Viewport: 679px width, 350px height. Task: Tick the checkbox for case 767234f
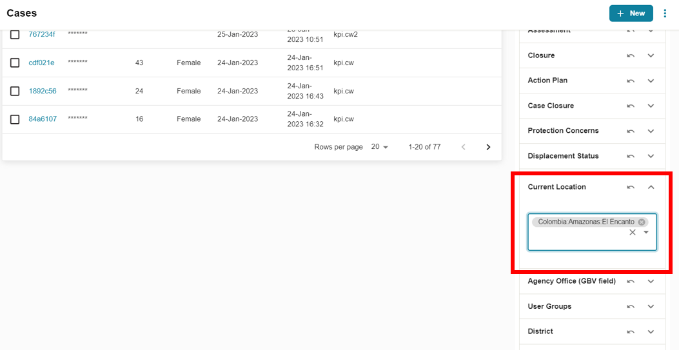point(15,35)
